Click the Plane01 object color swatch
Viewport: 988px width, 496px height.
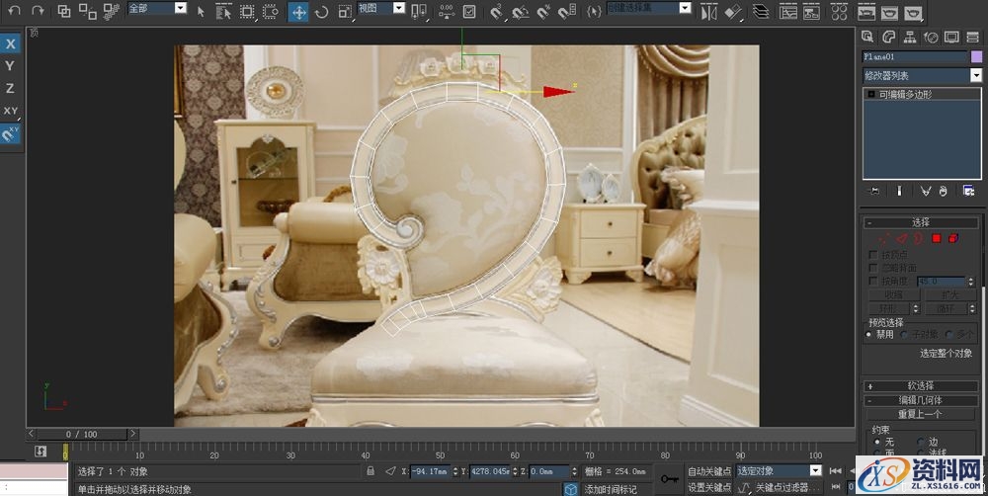977,56
